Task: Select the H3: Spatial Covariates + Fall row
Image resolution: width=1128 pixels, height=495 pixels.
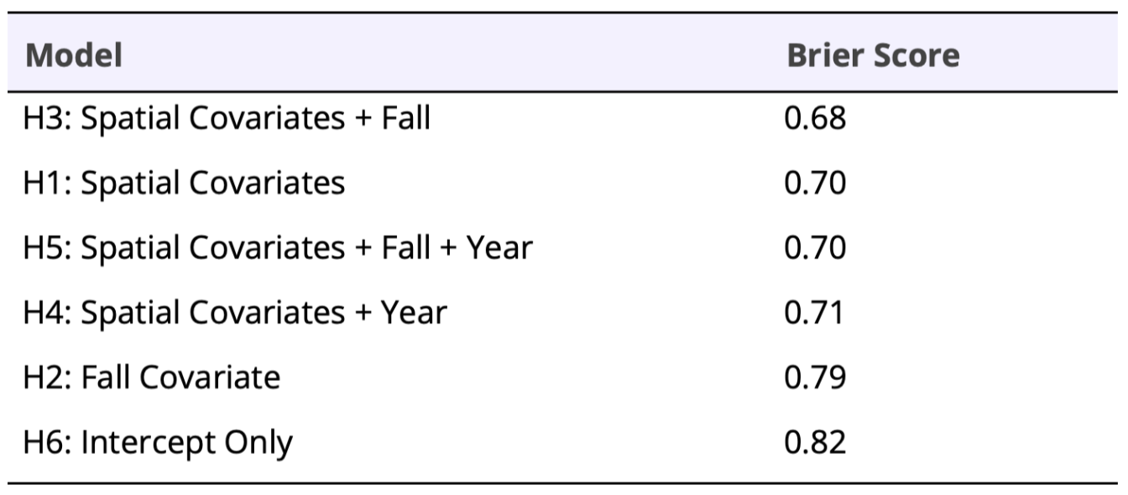Action: coord(564,118)
